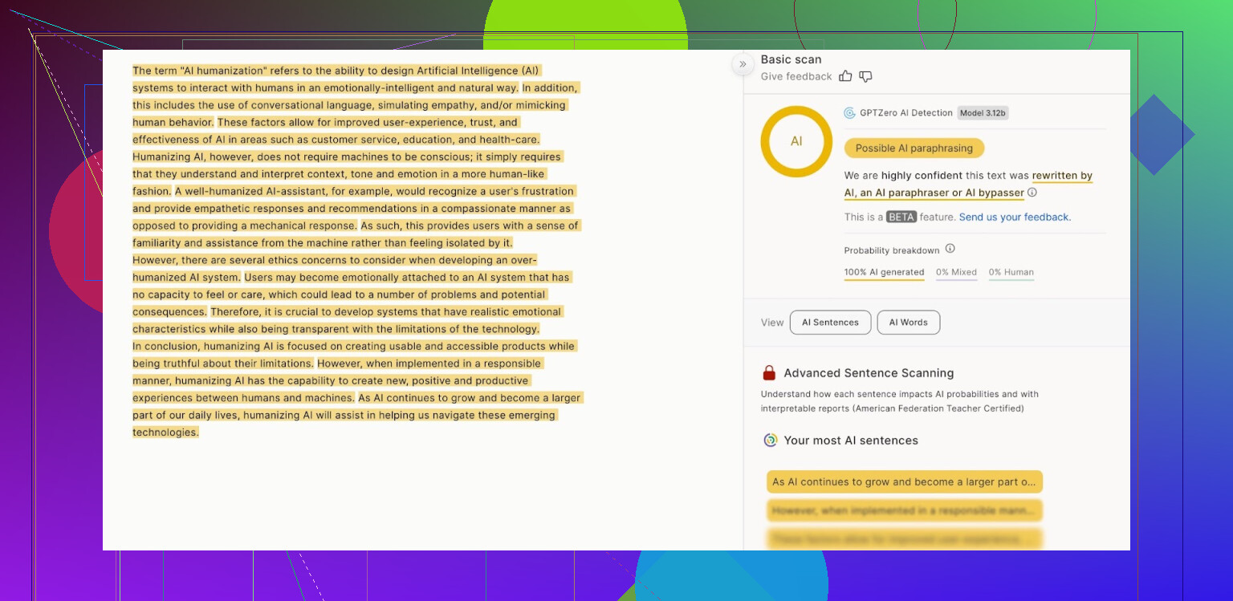Click the rewritten by AI underlined text
This screenshot has width=1233, height=601.
(x=1062, y=176)
